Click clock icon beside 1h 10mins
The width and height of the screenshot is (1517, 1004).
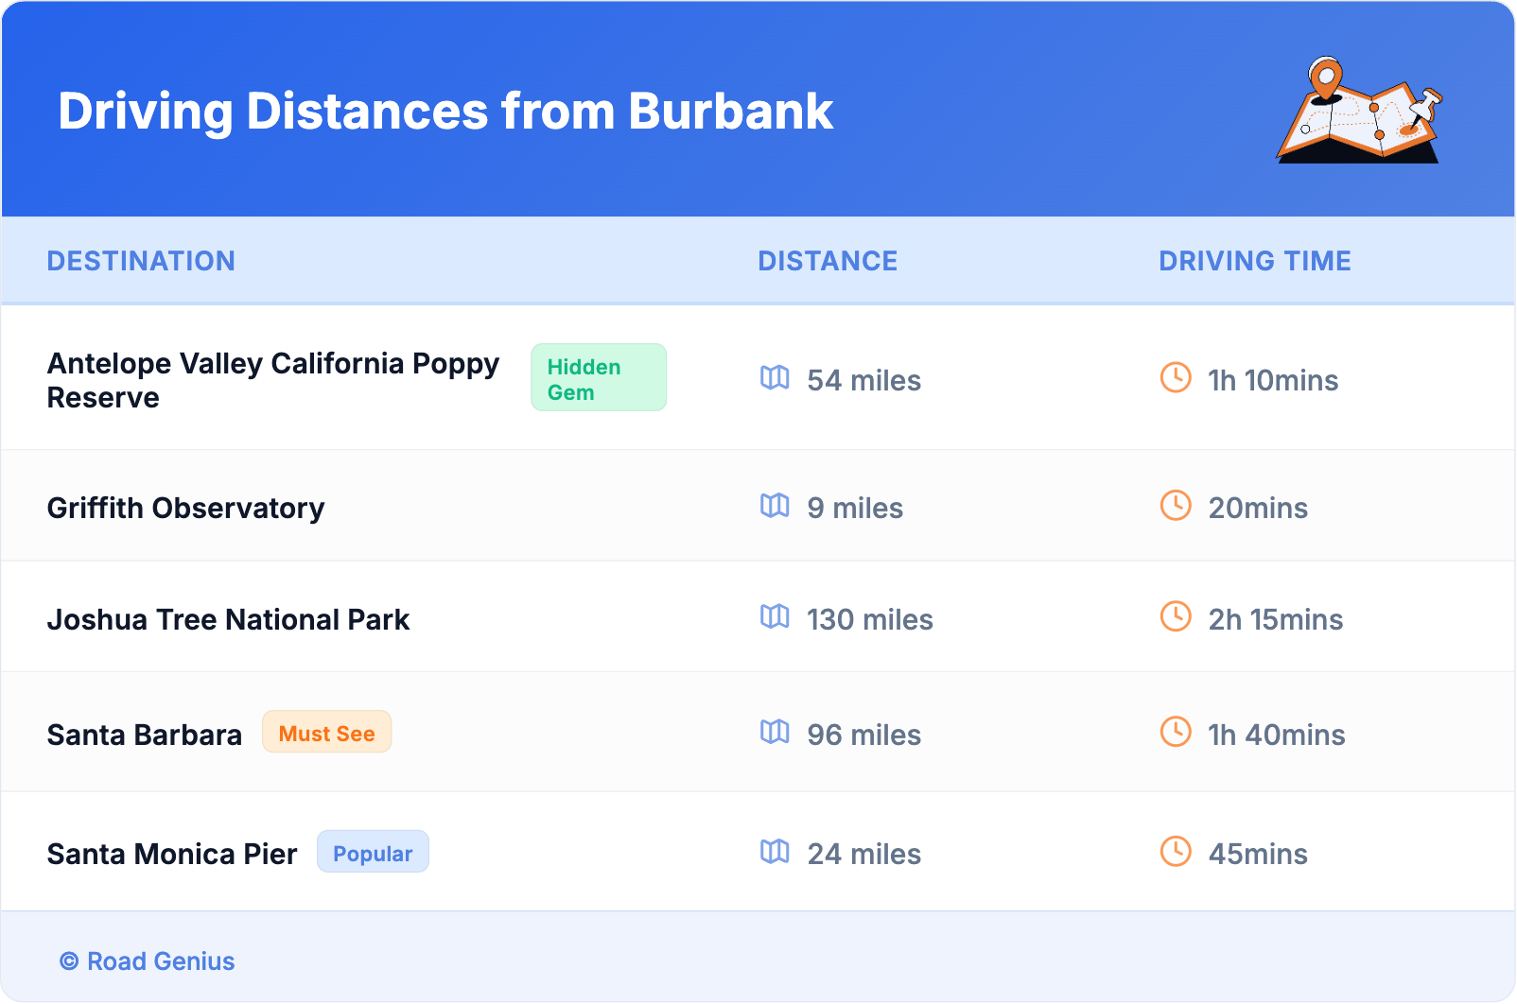click(1176, 378)
